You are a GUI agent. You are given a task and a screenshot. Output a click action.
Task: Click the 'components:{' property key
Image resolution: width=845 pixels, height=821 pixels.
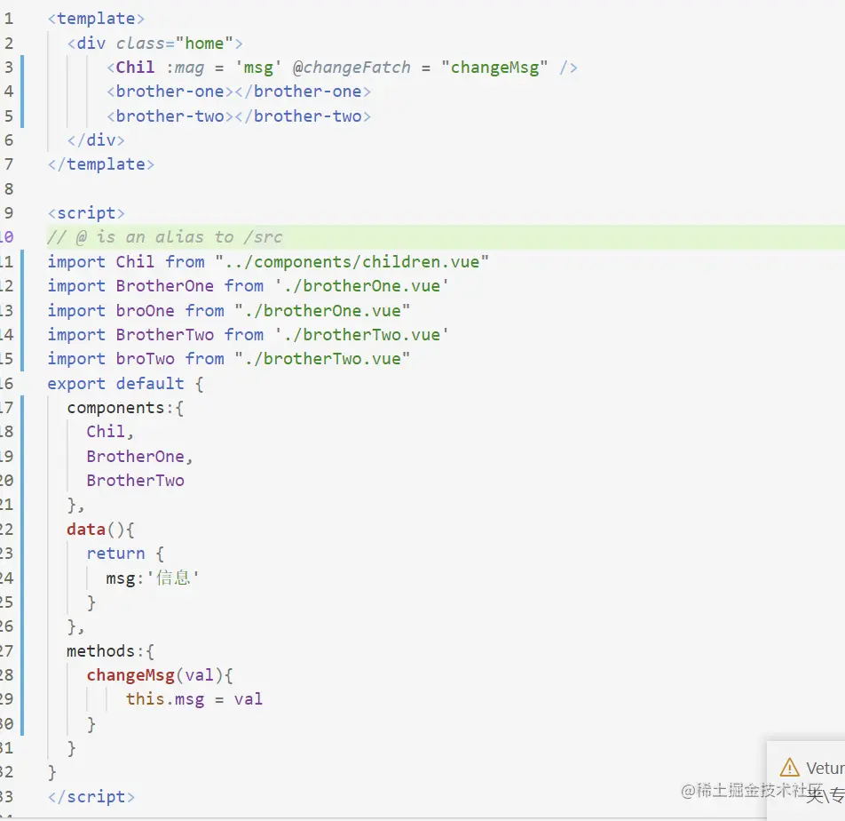[x=125, y=408]
